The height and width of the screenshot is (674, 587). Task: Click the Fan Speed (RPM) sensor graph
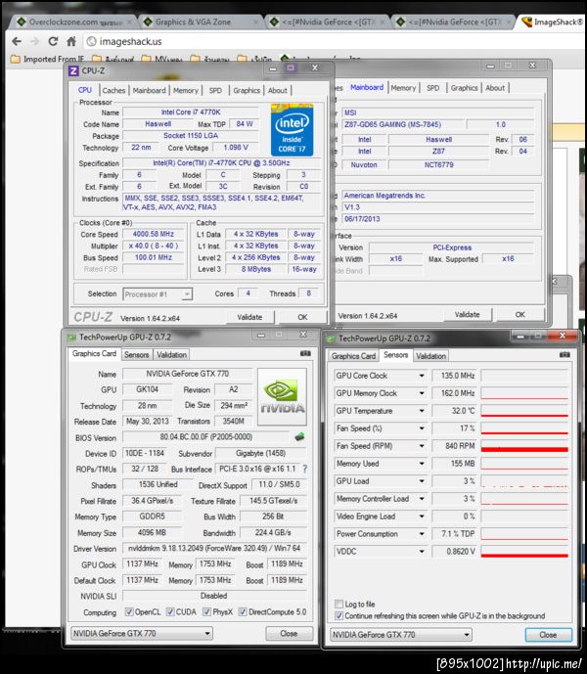pyautogui.click(x=524, y=446)
